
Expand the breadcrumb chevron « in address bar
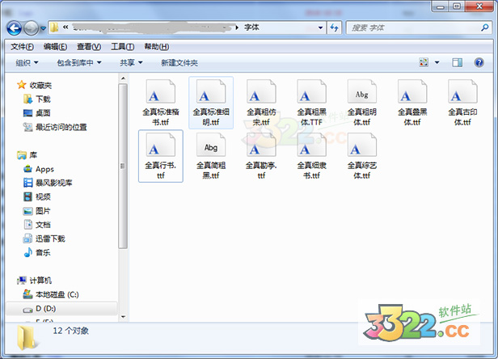coord(65,27)
